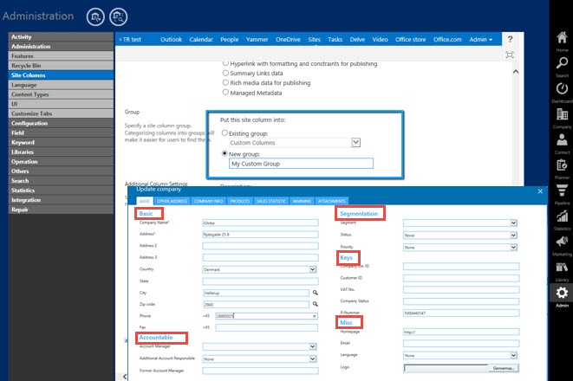Select Summary Links data radio button

(225, 73)
